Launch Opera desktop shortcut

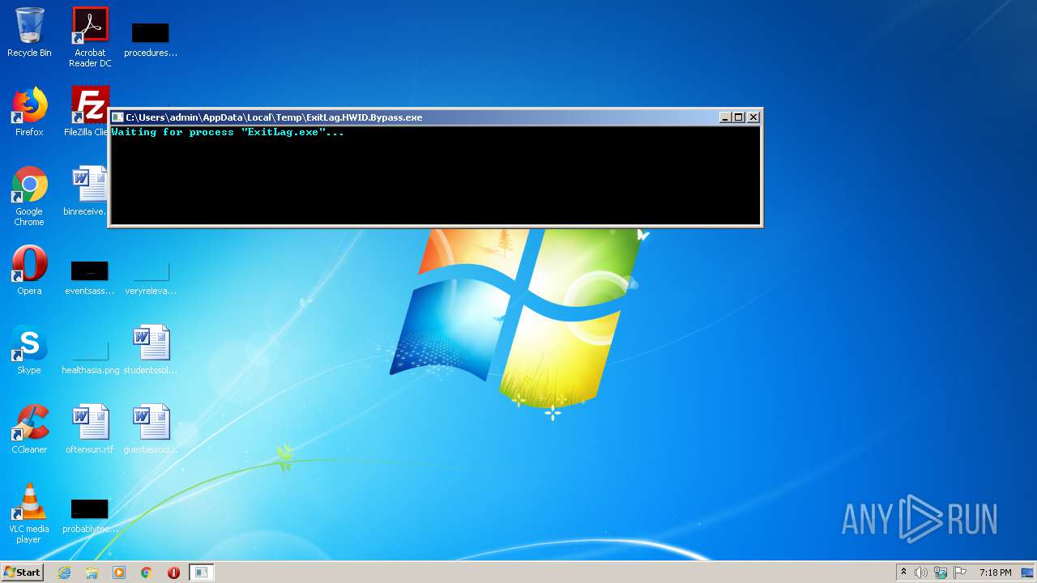pyautogui.click(x=29, y=270)
